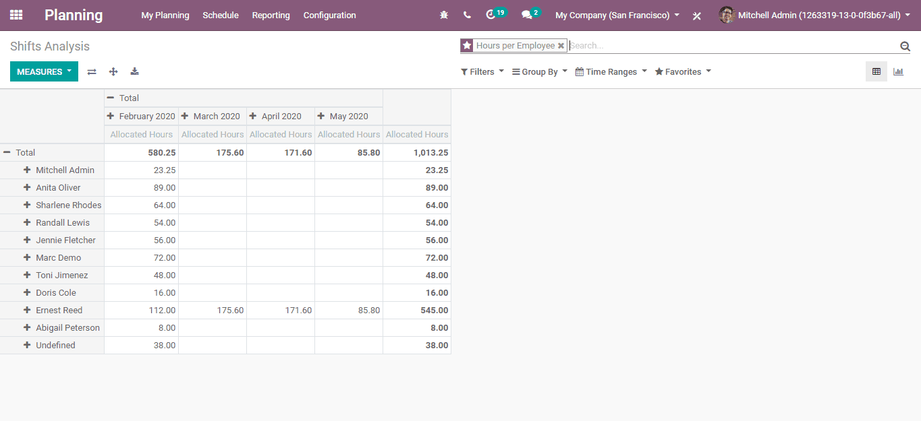This screenshot has width=921, height=421.
Task: Click the crossed tools icon in navbar
Action: (x=697, y=15)
